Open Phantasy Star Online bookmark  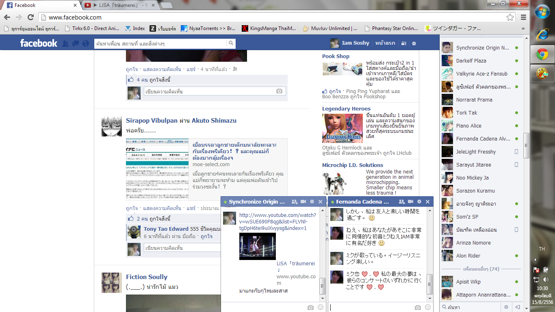point(391,28)
